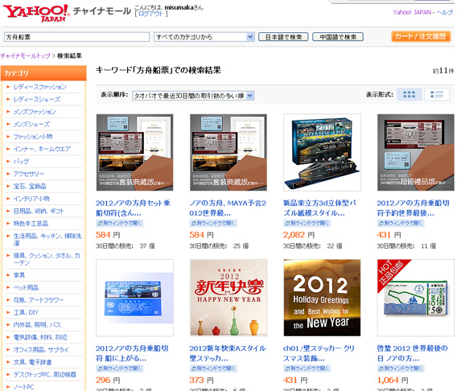Click the 日本語で検索 search button
Image resolution: width=457 pixels, height=391 pixels.
[283, 37]
